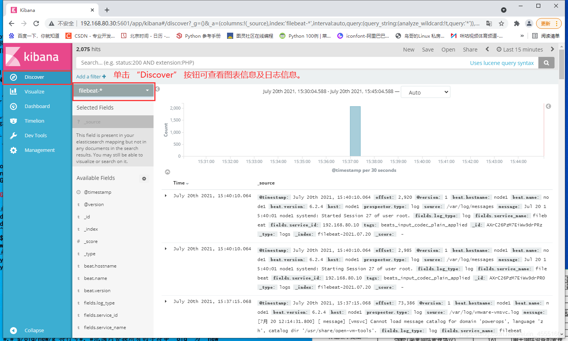
Task: Sort by the Time column header
Action: 181,183
